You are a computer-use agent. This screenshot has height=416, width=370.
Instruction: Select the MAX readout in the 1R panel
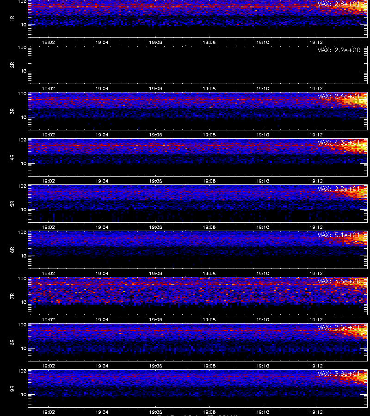pyautogui.click(x=339, y=4)
